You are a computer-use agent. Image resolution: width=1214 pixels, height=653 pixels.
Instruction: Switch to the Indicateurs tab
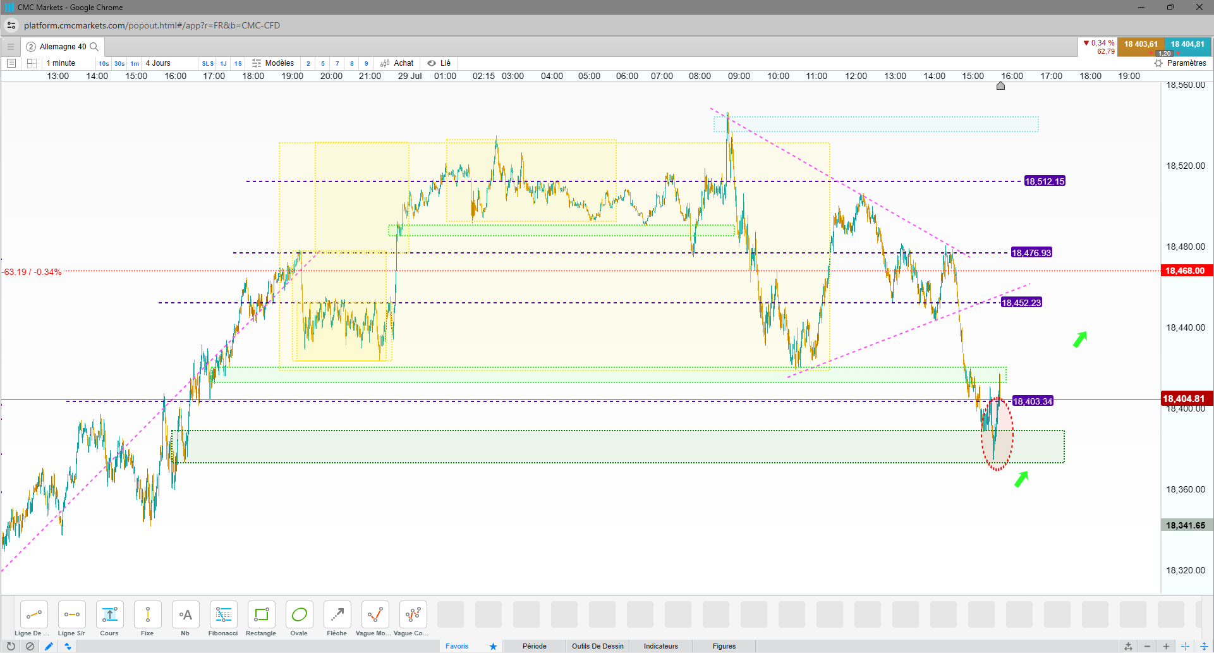click(x=661, y=646)
